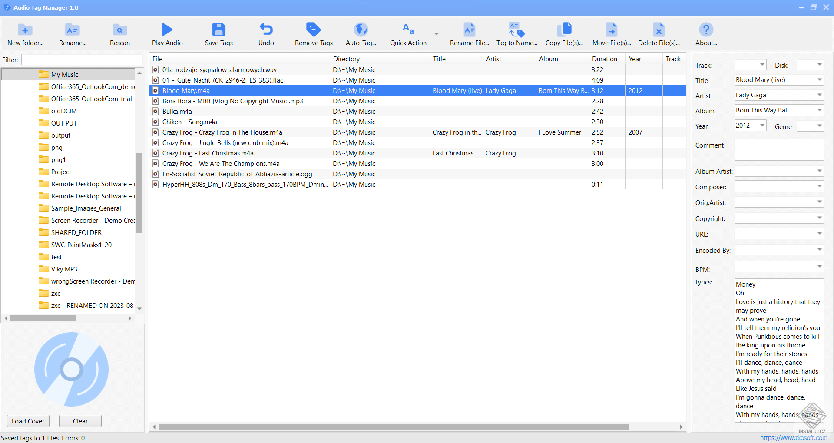
Task: Click the file list horizontal scrollbar
Action: click(394, 426)
